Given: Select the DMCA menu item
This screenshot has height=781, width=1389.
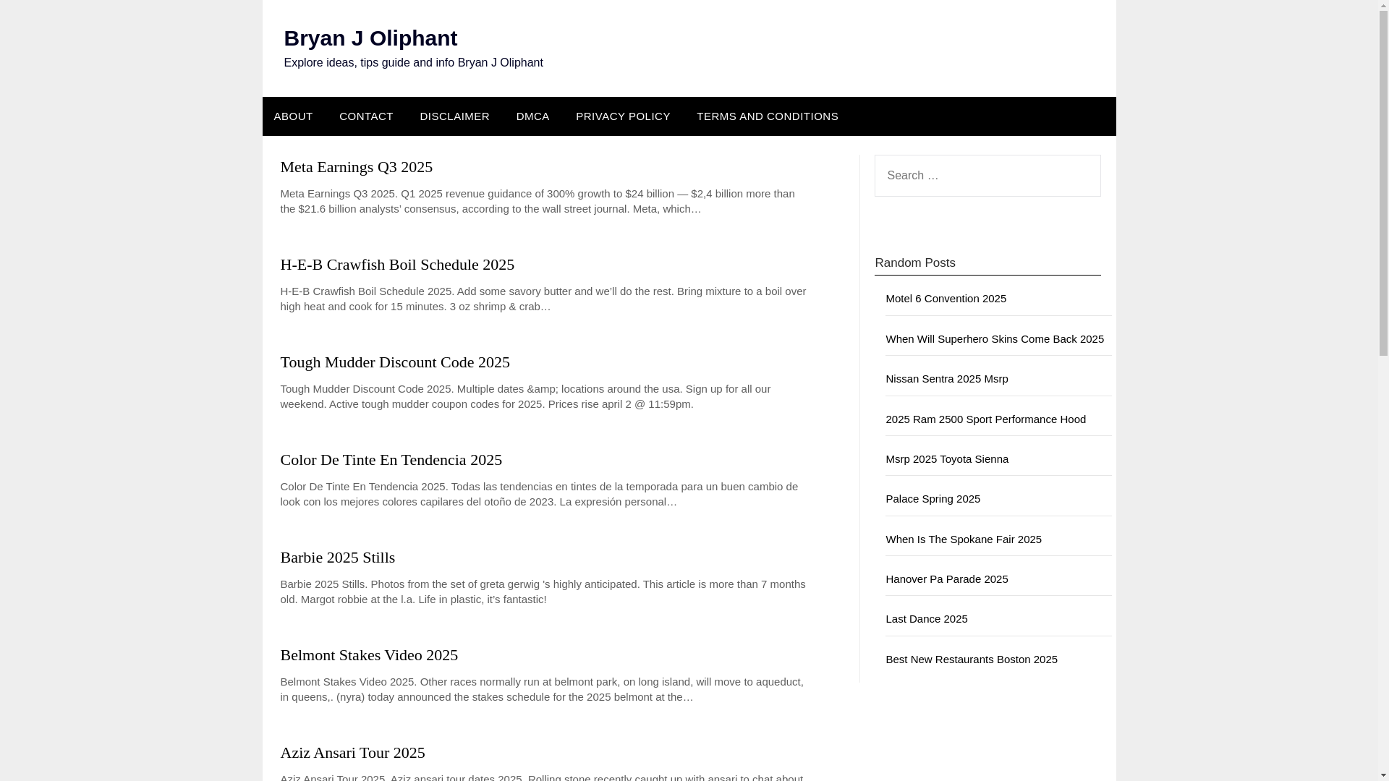Looking at the screenshot, I should pos(532,116).
